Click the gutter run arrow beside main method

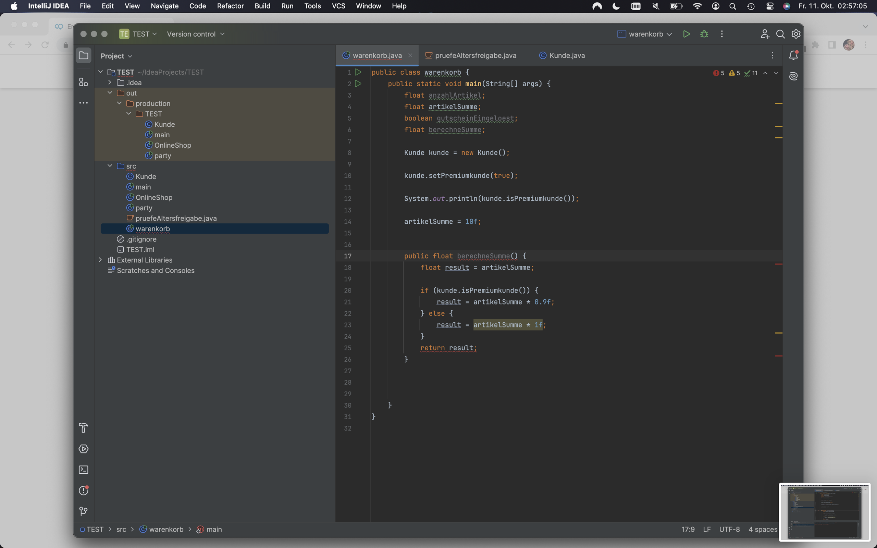point(358,84)
